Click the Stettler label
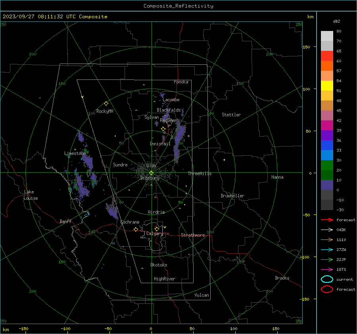 click(x=231, y=115)
